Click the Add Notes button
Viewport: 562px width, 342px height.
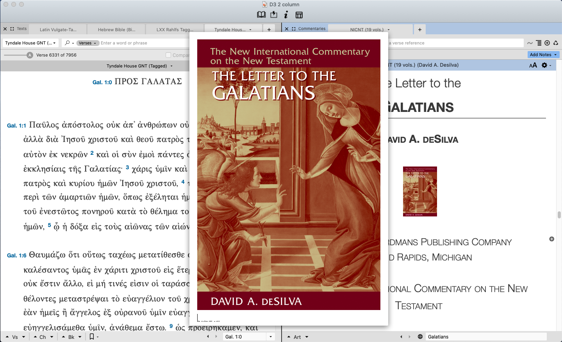point(543,55)
